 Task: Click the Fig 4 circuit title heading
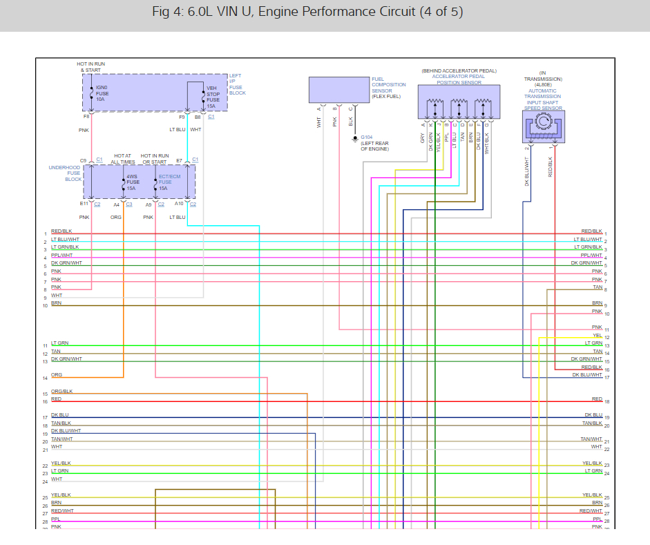click(307, 12)
